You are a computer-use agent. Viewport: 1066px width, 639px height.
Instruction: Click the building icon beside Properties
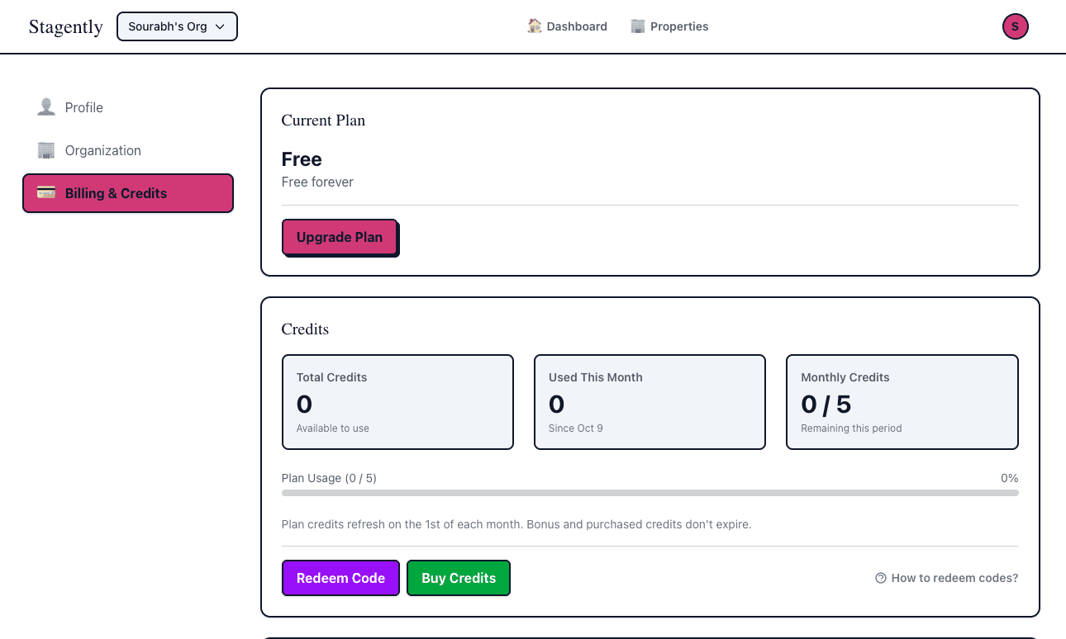pyautogui.click(x=638, y=26)
